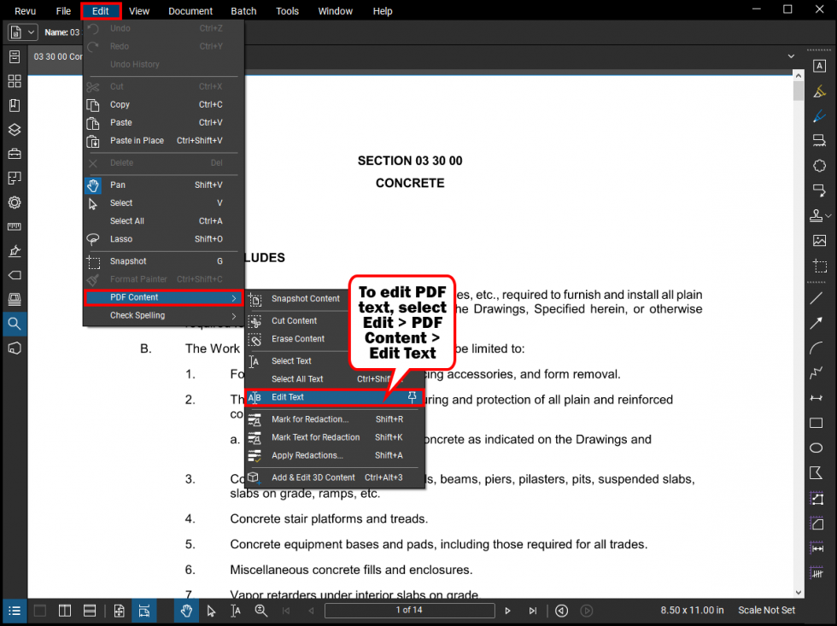Jump to last page button
This screenshot has height=626, width=837.
coord(533,611)
